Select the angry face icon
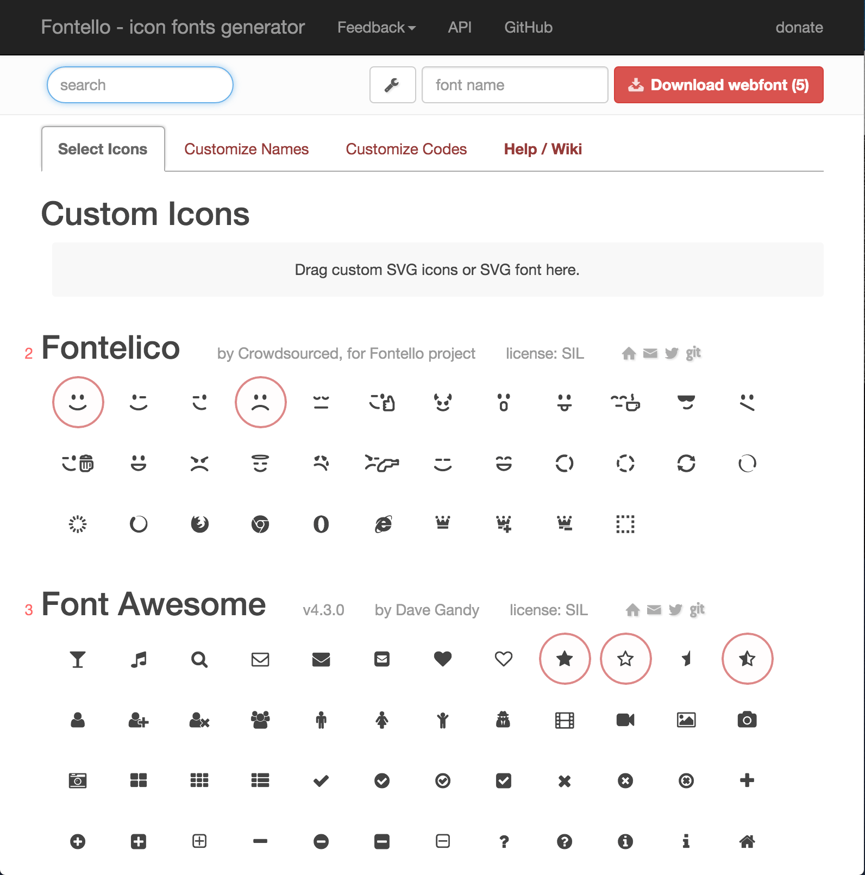This screenshot has height=875, width=865. pos(199,463)
